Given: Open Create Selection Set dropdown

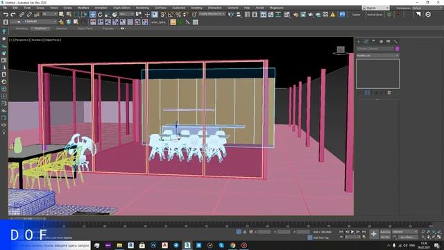Looking at the screenshot, I should tap(212, 14).
